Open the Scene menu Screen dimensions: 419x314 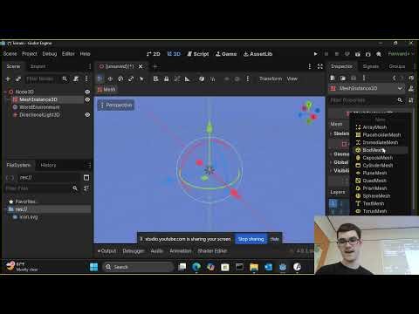[10, 54]
